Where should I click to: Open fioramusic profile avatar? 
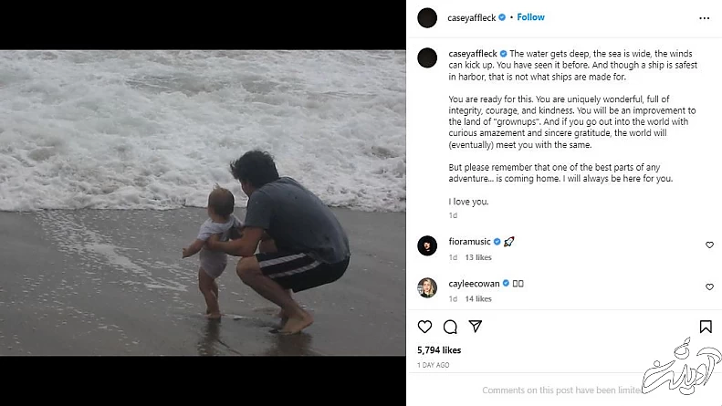click(x=427, y=245)
